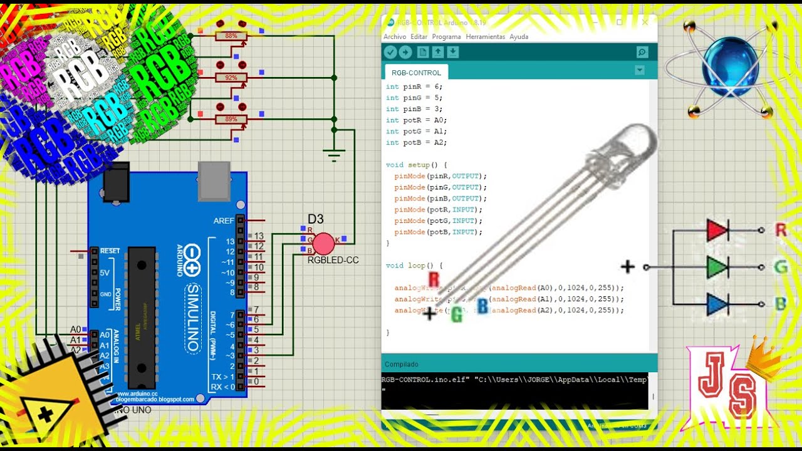Click the 'pinMode(potG,INPUT);' line
The image size is (802, 451).
[x=439, y=221]
